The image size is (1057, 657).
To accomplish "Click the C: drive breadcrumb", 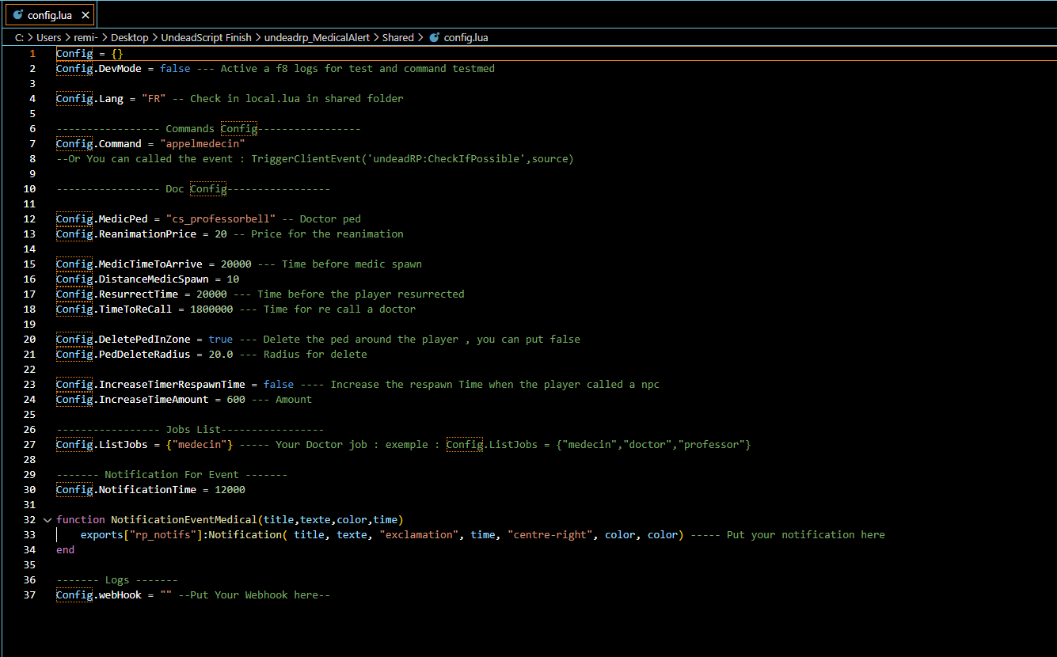I will coord(19,37).
